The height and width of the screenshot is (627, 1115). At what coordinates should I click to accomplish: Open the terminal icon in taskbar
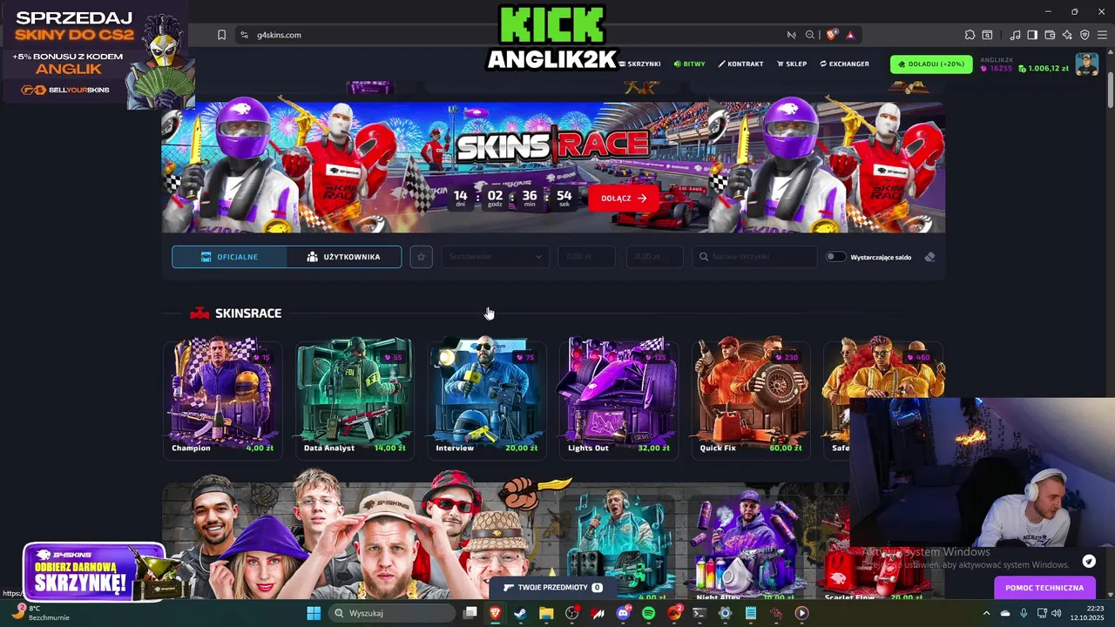pos(699,613)
